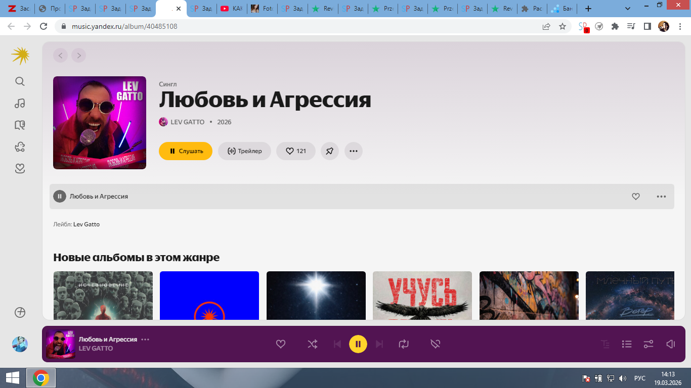Open a new browser tab
The width and height of the screenshot is (691, 388).
coord(588,9)
